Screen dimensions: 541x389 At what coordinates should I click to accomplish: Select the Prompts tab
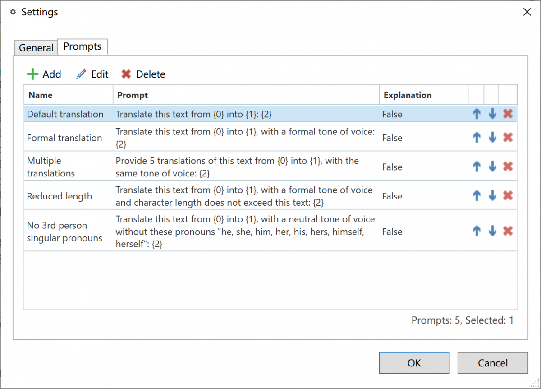click(x=82, y=46)
